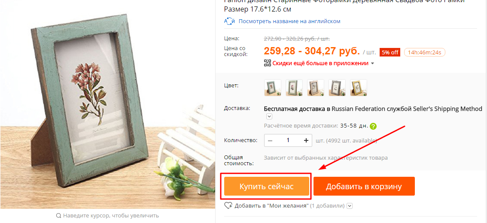Click the Купить сейчас button
487x223 pixels.
point(267,187)
